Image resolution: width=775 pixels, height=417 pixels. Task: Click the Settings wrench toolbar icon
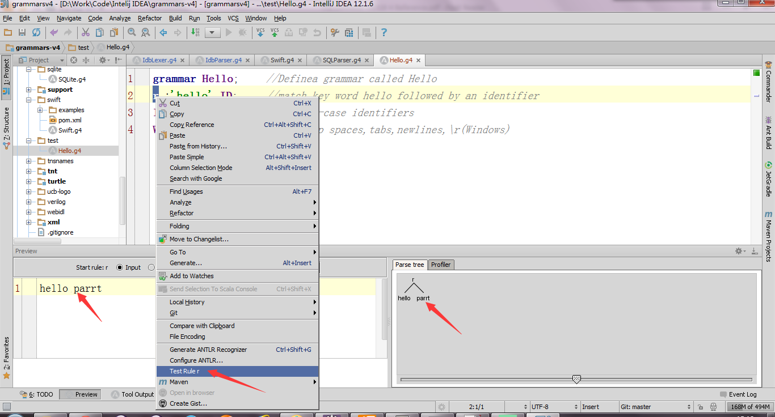pyautogui.click(x=335, y=32)
